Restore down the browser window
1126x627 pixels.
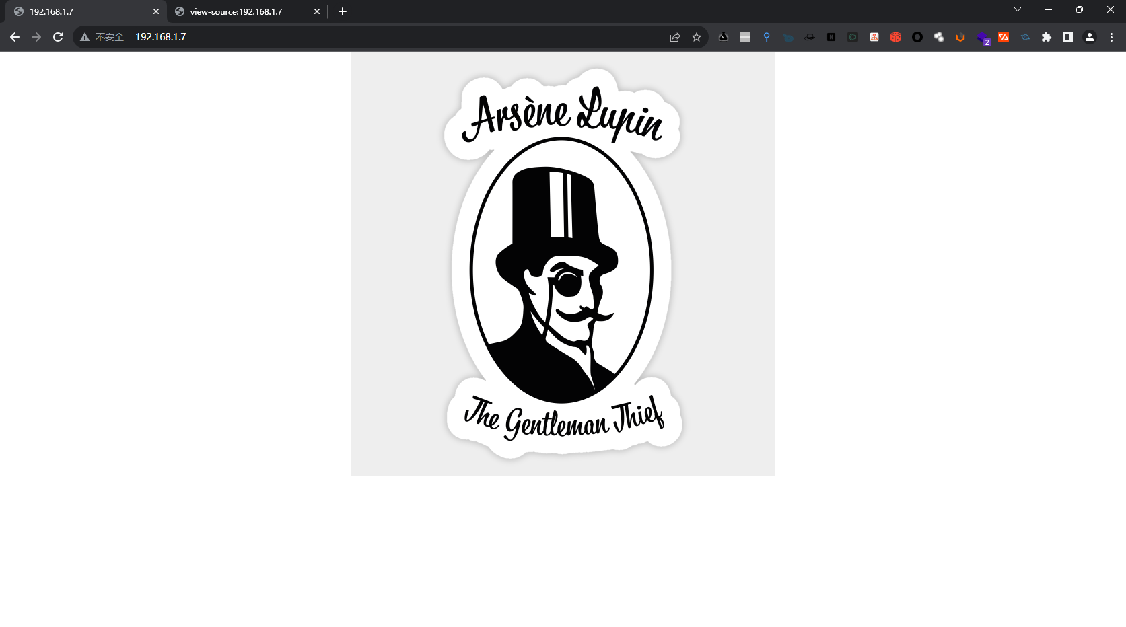pyautogui.click(x=1080, y=9)
